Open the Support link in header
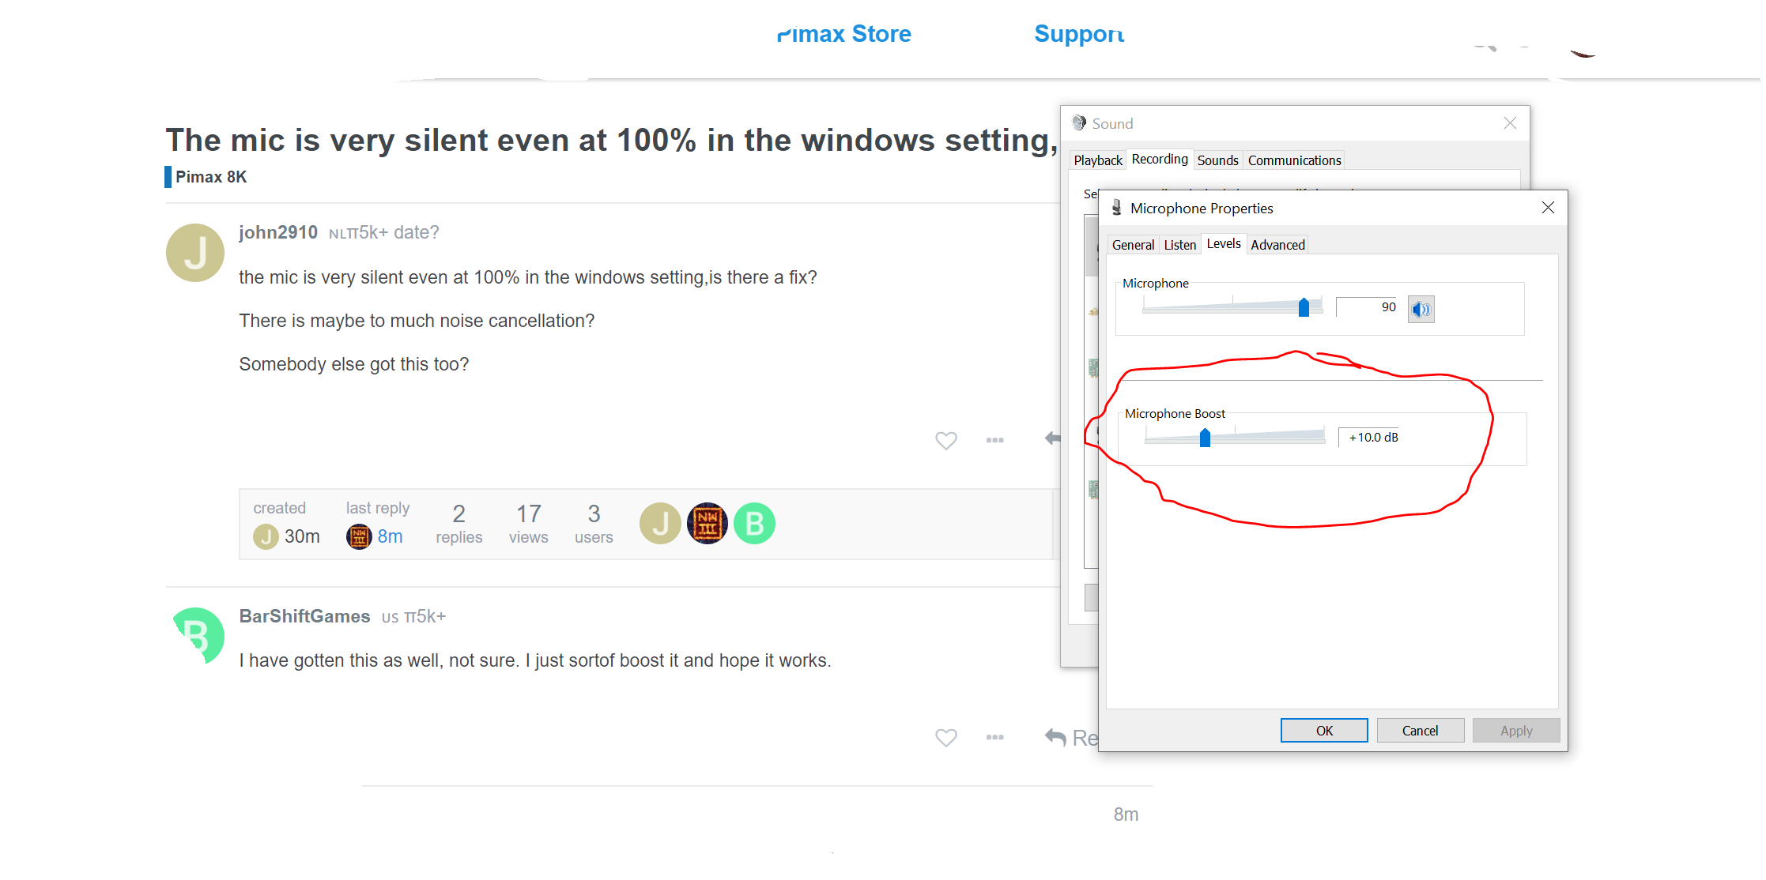The height and width of the screenshot is (880, 1766). point(1079,34)
